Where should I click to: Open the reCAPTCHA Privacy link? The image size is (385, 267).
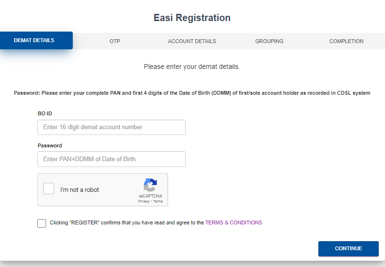click(143, 201)
